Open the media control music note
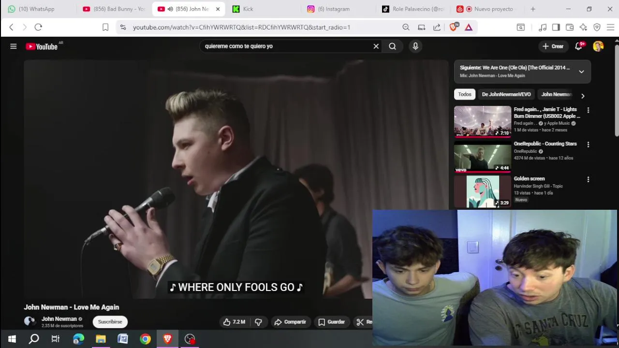The width and height of the screenshot is (619, 348). point(543,27)
